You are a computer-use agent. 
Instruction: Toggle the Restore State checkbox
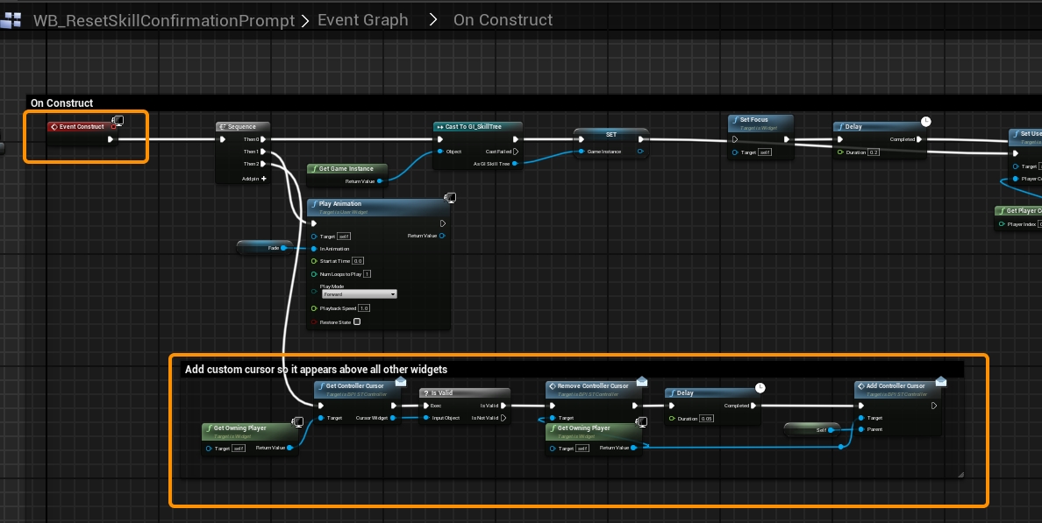point(356,322)
